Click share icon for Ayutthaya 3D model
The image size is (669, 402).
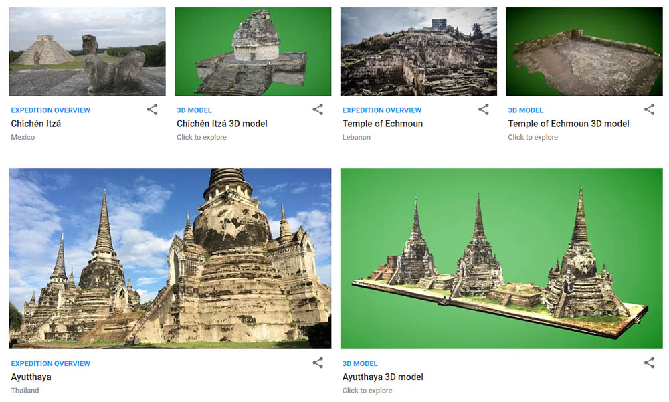pos(649,363)
